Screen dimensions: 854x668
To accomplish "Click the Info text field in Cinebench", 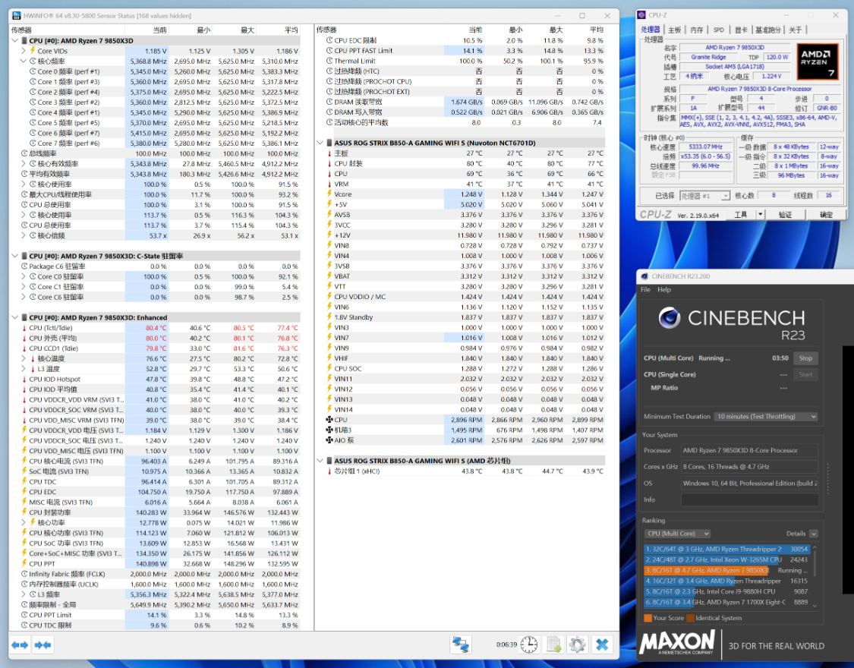I will coord(749,499).
